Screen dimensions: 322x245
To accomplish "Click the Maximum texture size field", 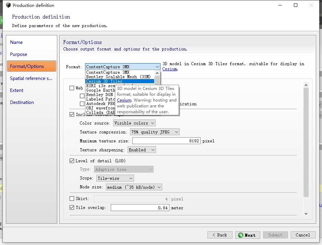I will [166, 141].
